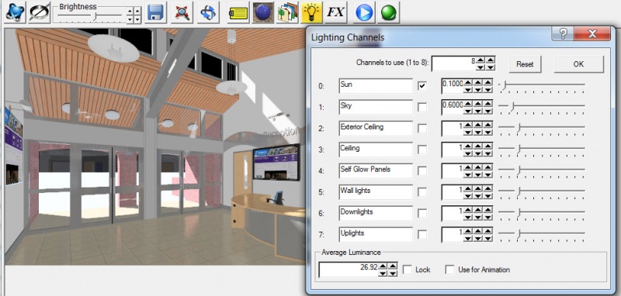Screen dimensions: 621x296
Task: Click the Downlights name field
Action: (376, 213)
